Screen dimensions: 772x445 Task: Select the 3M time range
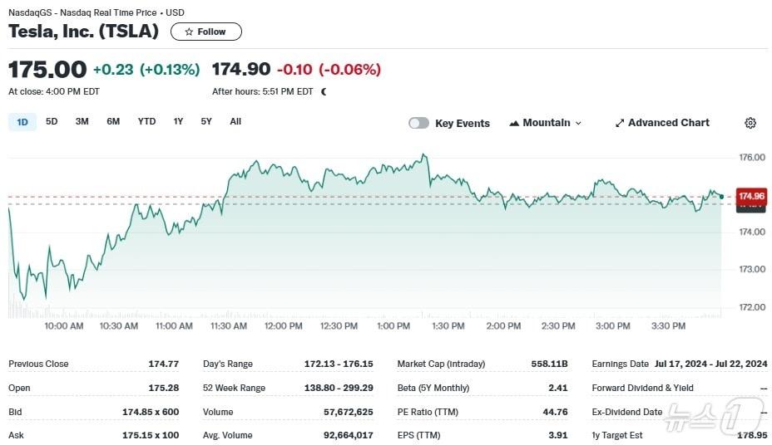(82, 122)
